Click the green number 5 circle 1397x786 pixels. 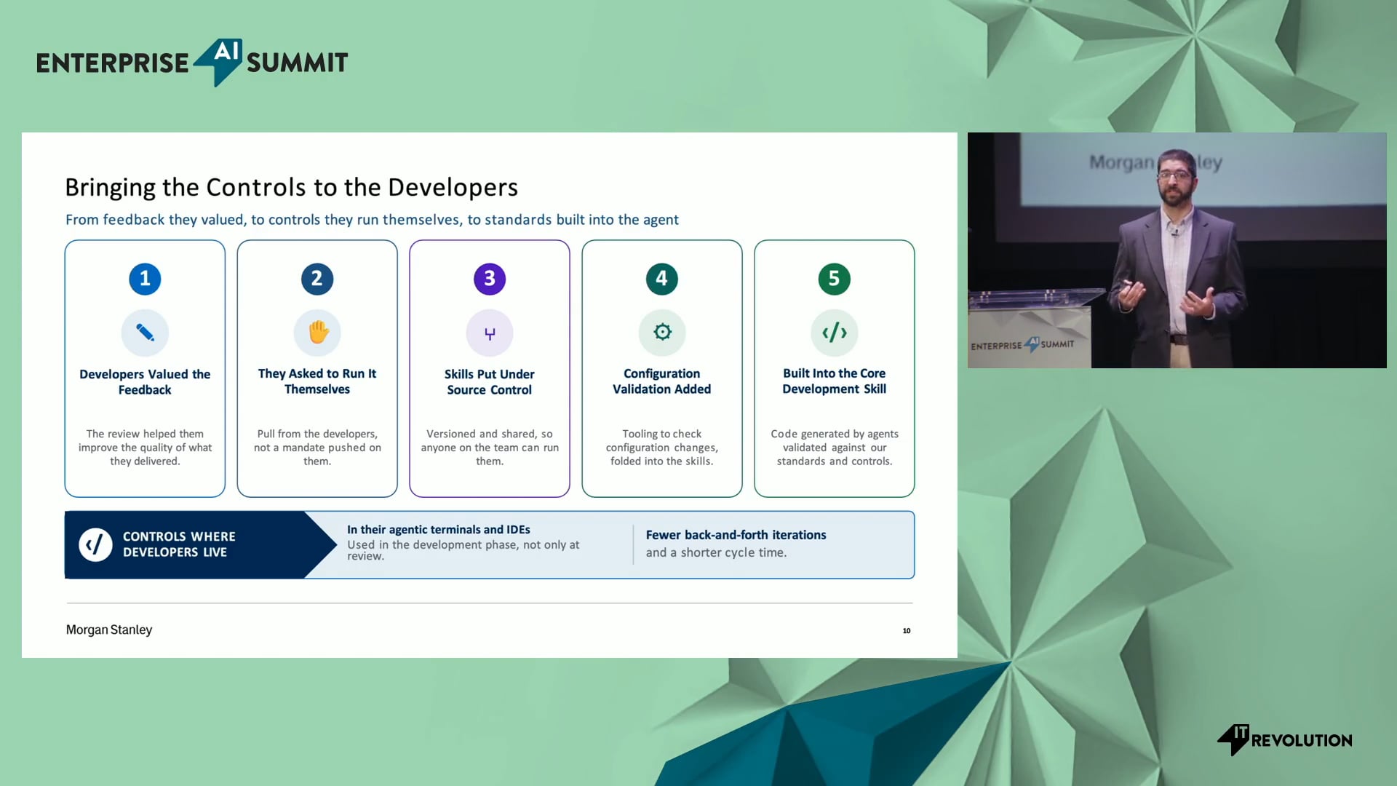[x=835, y=279]
